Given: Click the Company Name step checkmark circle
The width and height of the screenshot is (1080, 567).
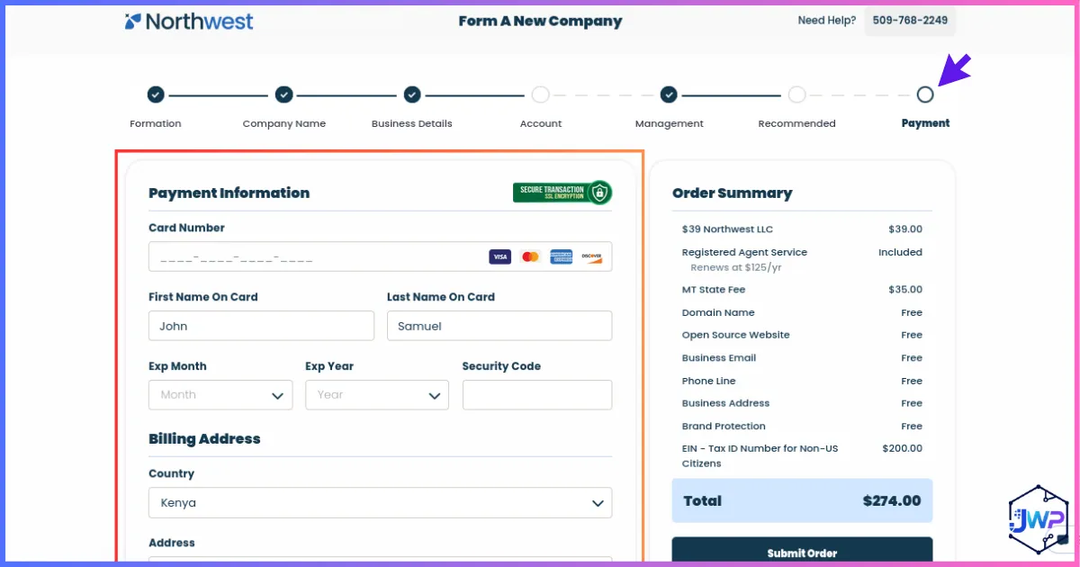Looking at the screenshot, I should click(284, 94).
